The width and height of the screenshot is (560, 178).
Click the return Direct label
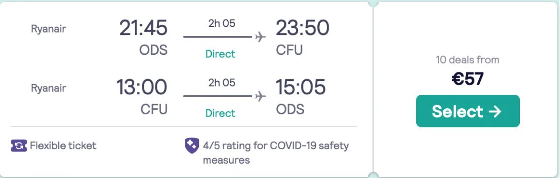pos(220,113)
